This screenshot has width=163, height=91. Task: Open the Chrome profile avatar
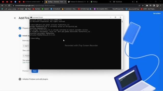[x=157, y=6]
